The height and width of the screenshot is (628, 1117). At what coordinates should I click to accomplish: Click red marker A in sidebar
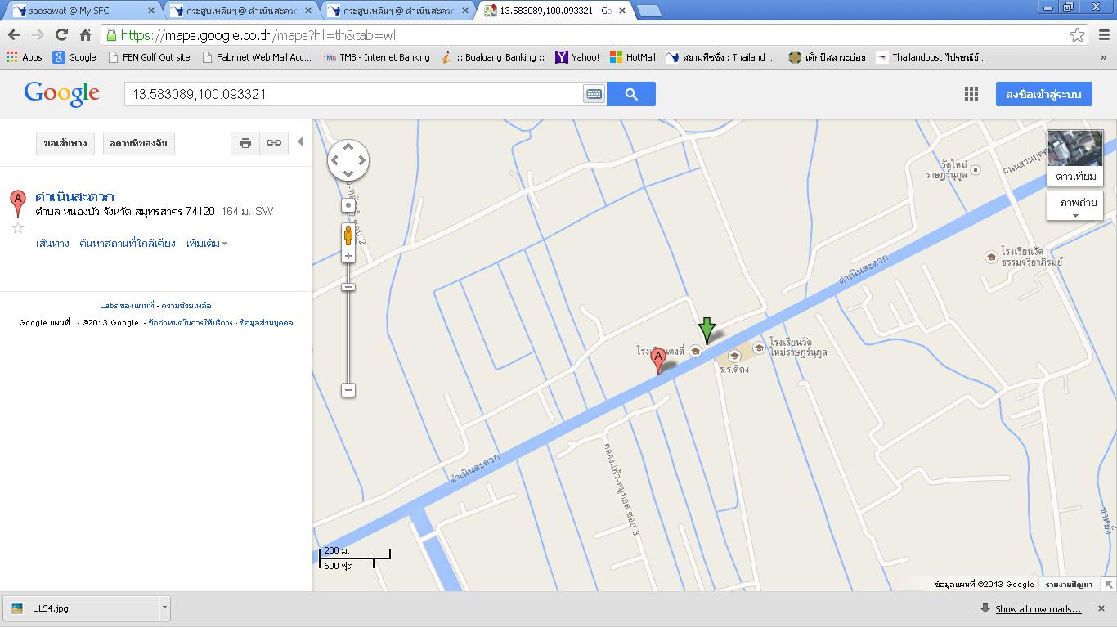click(17, 201)
